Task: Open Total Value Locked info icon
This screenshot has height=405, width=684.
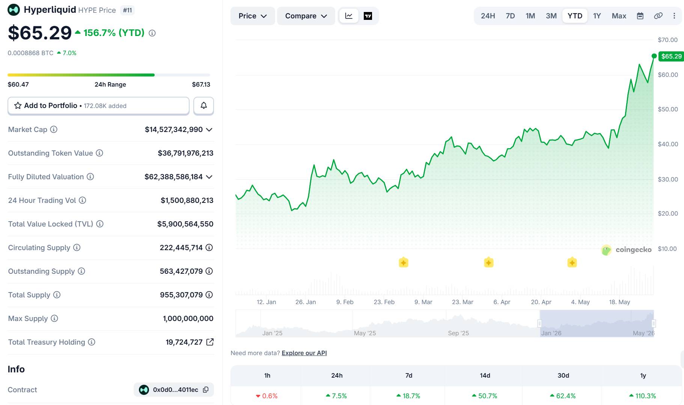Action: (100, 224)
